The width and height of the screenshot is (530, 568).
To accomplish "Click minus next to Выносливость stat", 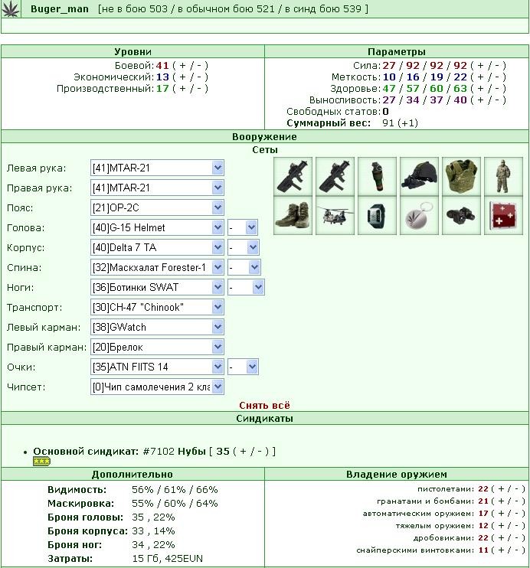I will click(x=497, y=100).
